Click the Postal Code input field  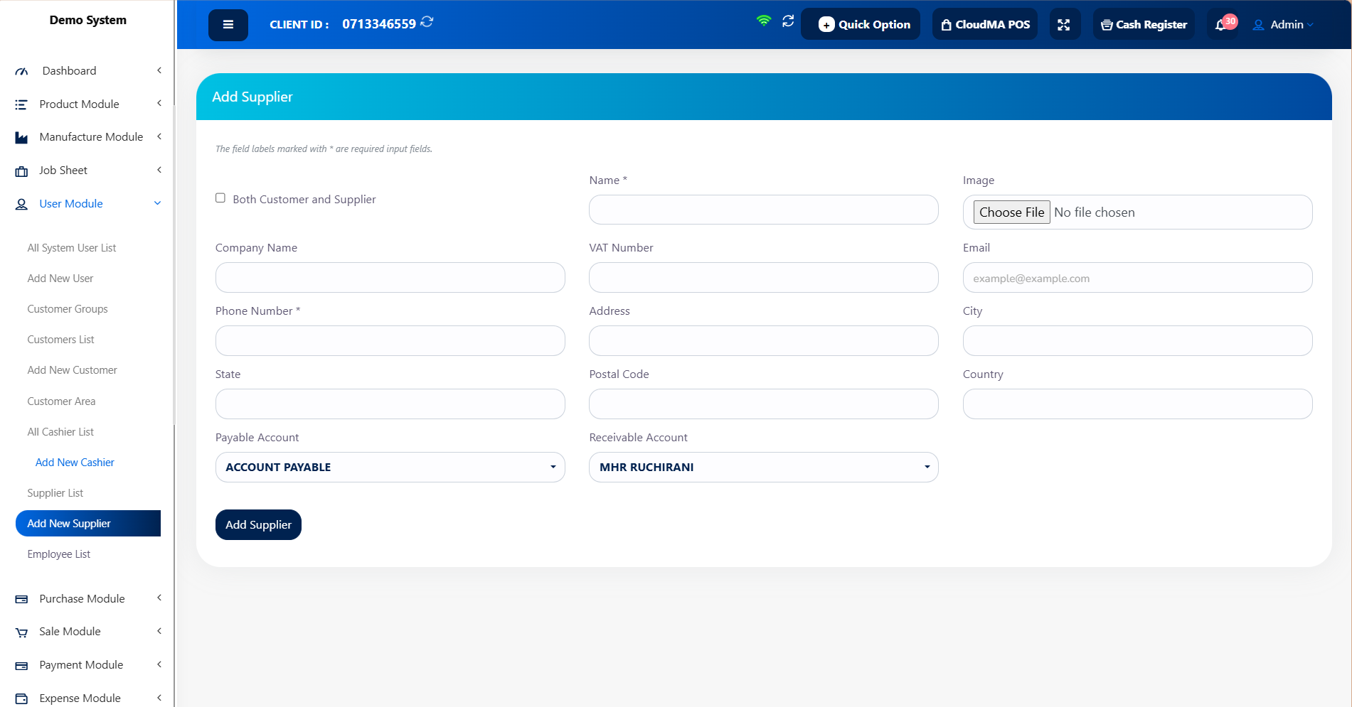[x=764, y=404]
